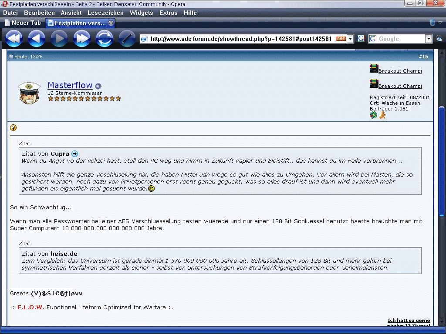
Task: Click the Opera logo in title bar
Action: click(4, 4)
